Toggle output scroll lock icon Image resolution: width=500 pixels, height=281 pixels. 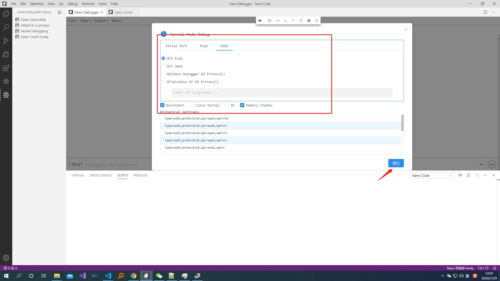[x=468, y=175]
